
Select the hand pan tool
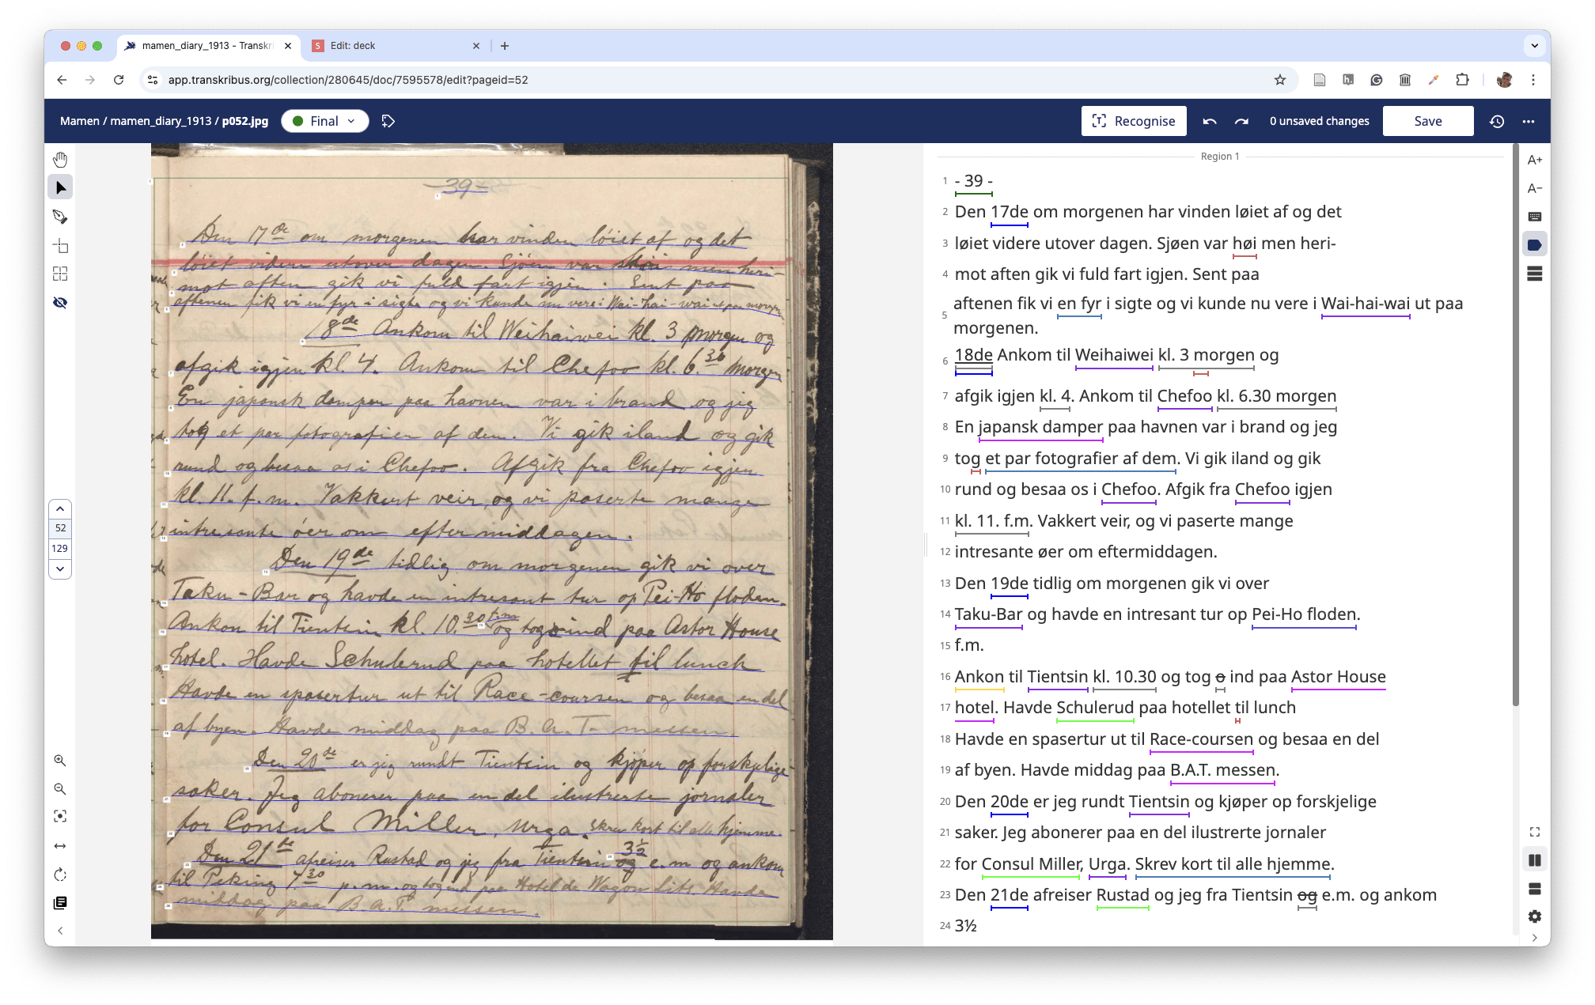point(60,160)
